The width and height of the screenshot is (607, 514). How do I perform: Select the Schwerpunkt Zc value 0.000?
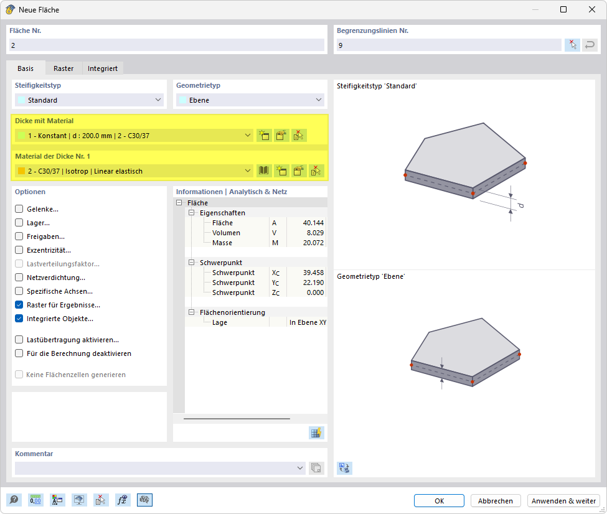[x=315, y=292]
